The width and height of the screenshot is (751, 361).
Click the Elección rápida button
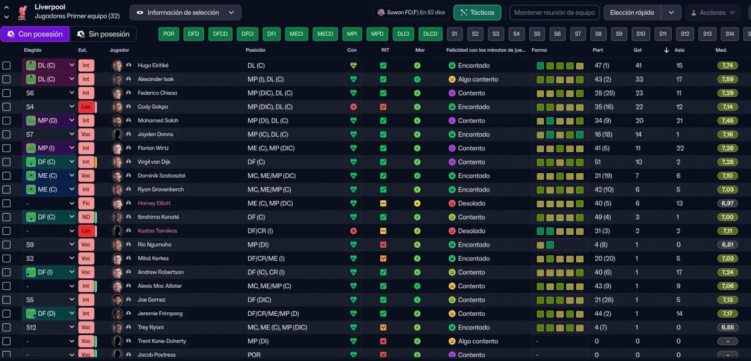[x=632, y=12]
